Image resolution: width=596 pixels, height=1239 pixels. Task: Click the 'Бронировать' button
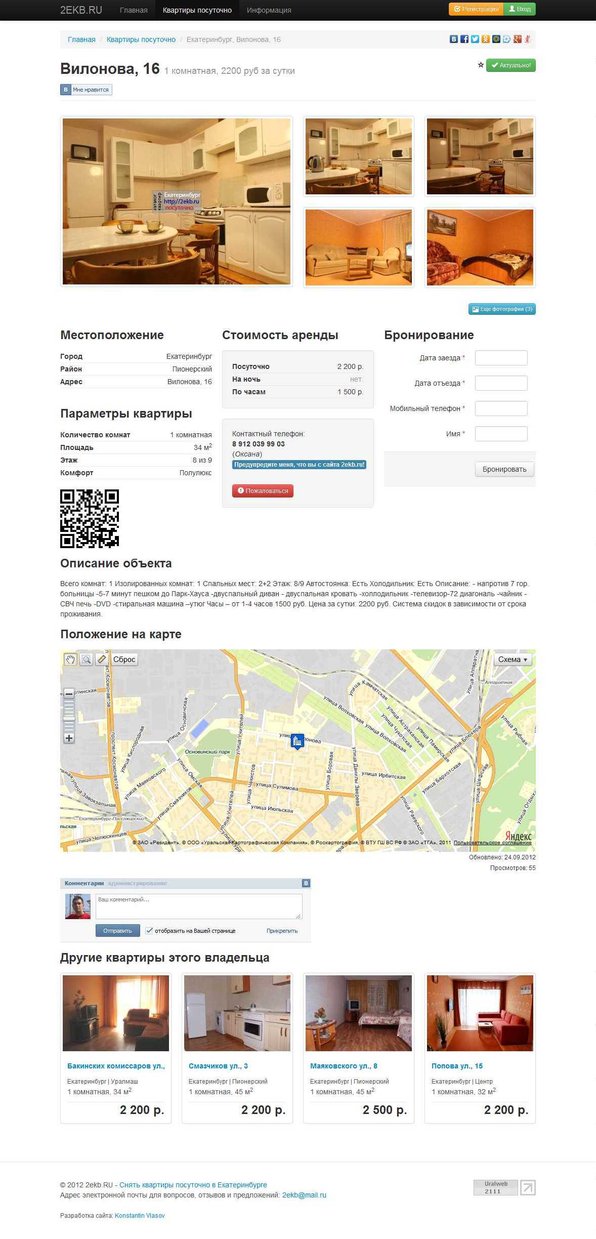coord(504,469)
